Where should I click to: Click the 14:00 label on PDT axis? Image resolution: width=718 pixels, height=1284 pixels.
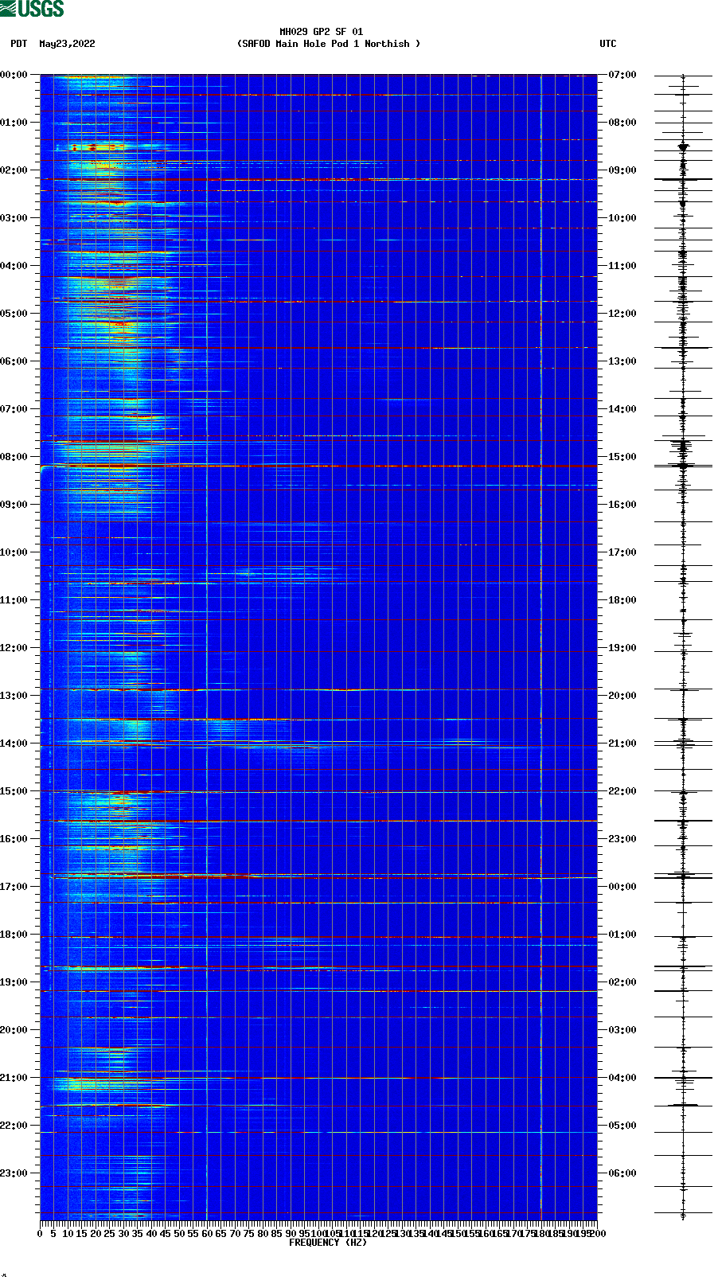click(x=14, y=743)
